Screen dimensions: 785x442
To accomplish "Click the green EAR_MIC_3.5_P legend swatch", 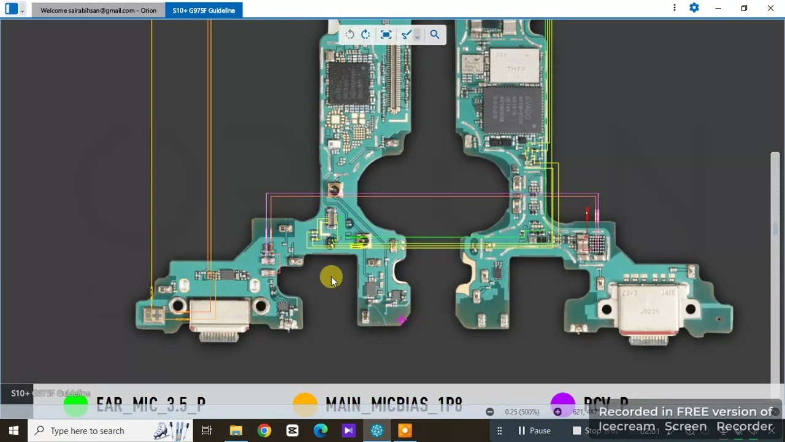I will 76,405.
